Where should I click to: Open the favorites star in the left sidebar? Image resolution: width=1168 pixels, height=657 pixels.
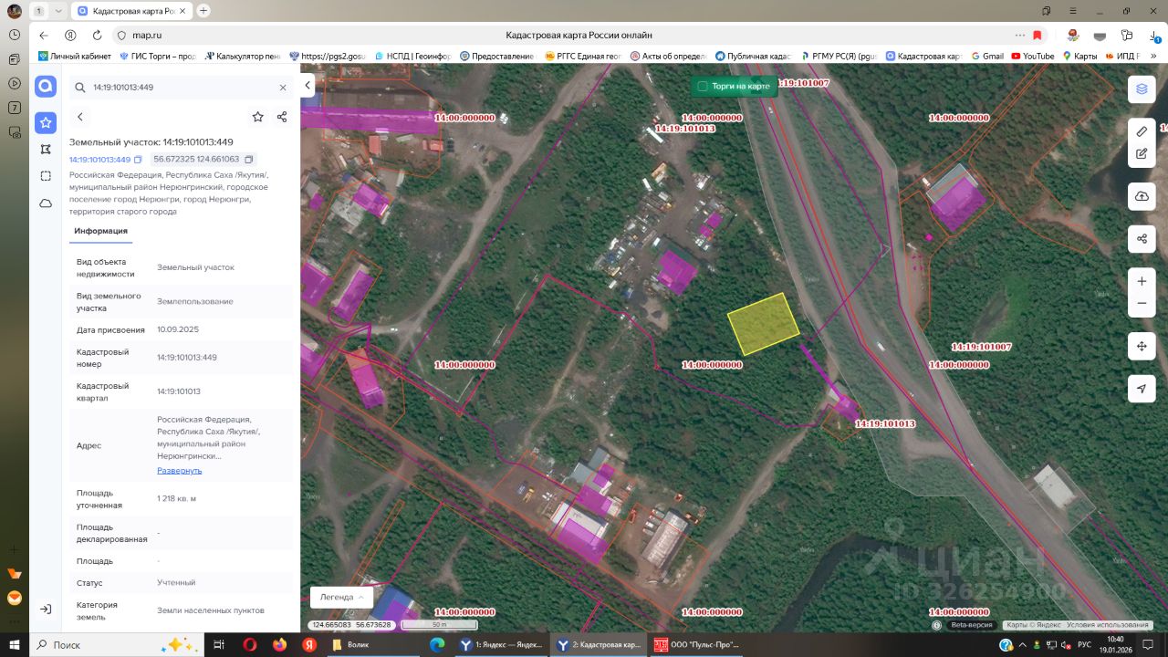(46, 122)
